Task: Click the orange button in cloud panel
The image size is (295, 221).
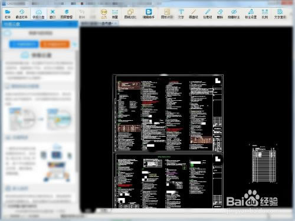Action: point(55,44)
